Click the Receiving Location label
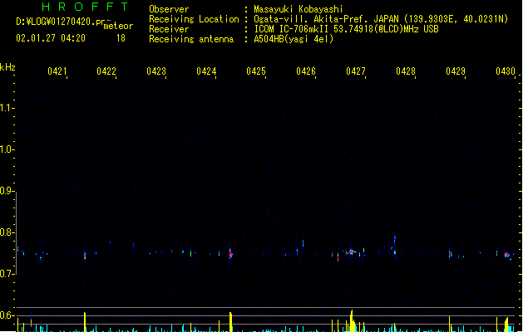Image resolution: width=523 pixels, height=332 pixels. (x=194, y=19)
